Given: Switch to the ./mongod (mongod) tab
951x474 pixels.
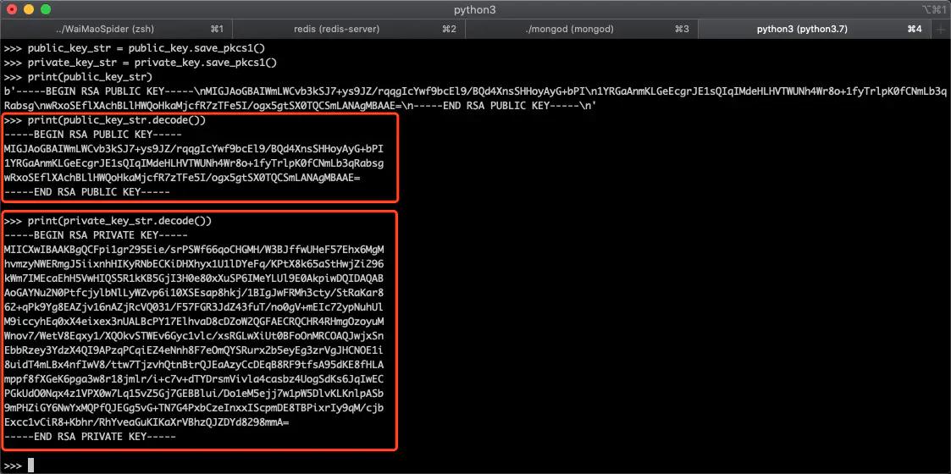Looking at the screenshot, I should (581, 29).
